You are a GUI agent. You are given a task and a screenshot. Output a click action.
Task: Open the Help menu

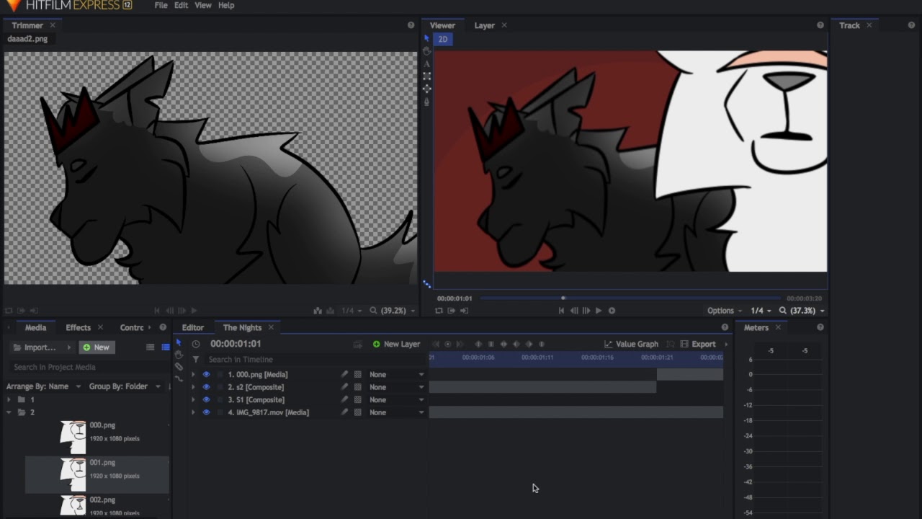(x=226, y=5)
